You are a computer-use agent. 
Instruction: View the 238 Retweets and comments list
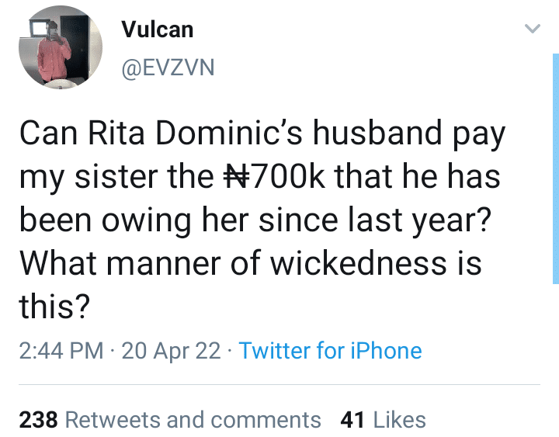tap(169, 420)
